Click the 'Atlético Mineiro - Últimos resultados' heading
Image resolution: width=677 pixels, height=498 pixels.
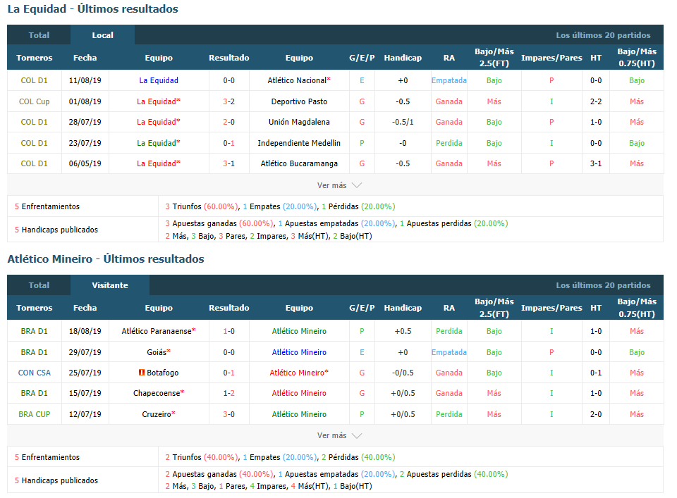click(x=106, y=259)
